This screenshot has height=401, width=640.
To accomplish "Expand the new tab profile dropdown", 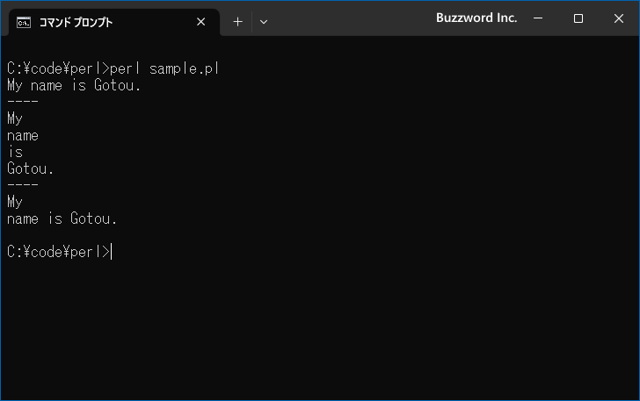I will click(x=264, y=22).
